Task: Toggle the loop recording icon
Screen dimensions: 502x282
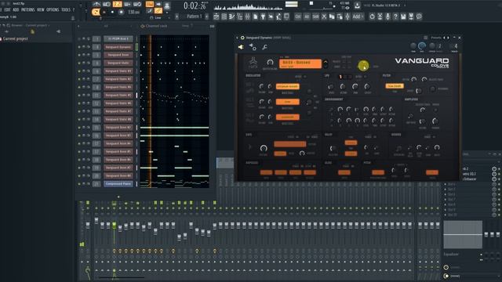Action: click(137, 4)
